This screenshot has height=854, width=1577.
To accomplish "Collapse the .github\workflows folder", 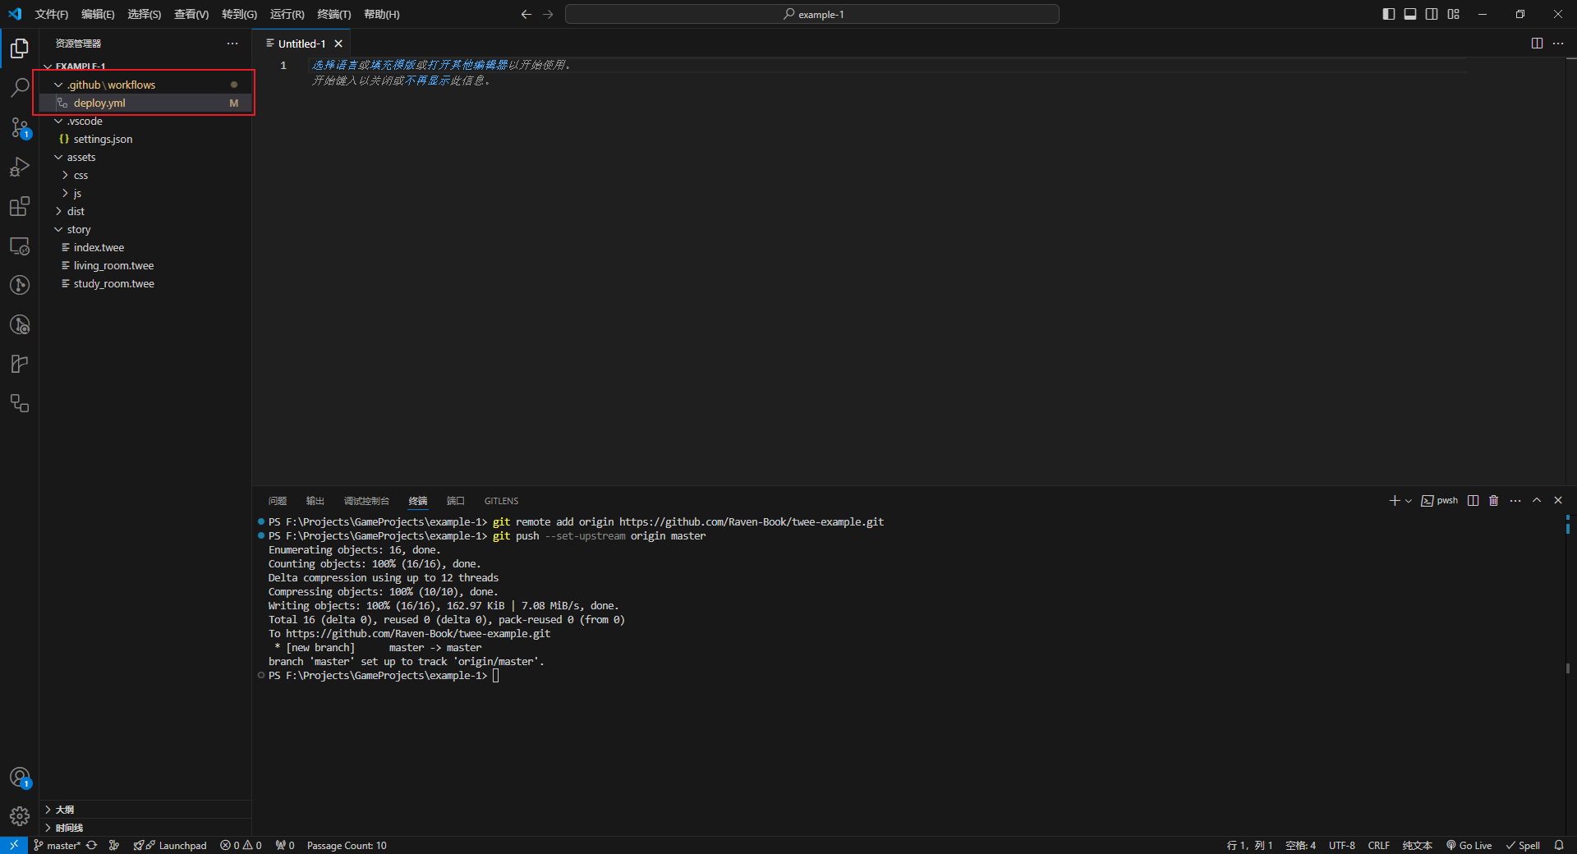I will pyautogui.click(x=145, y=85).
